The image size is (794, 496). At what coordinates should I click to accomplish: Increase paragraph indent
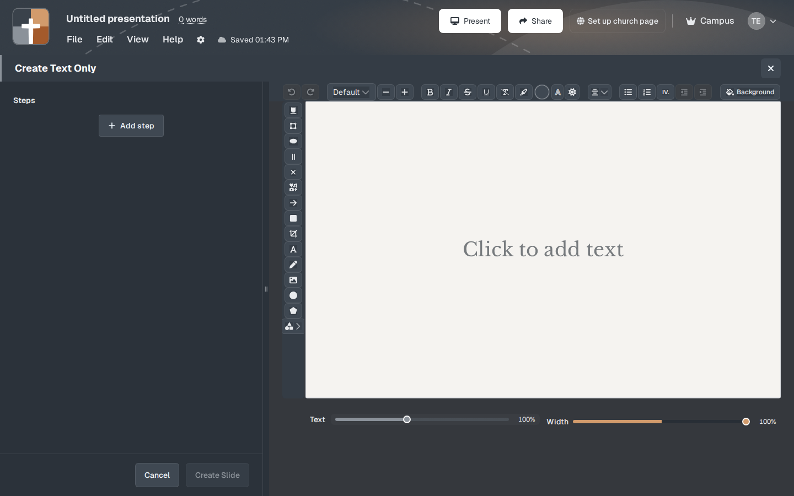pos(703,92)
